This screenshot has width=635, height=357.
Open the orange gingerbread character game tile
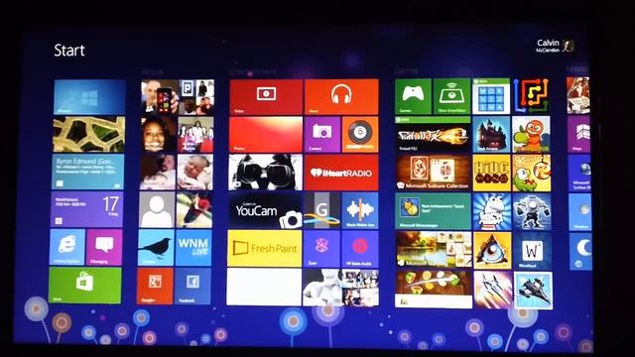coord(531,135)
